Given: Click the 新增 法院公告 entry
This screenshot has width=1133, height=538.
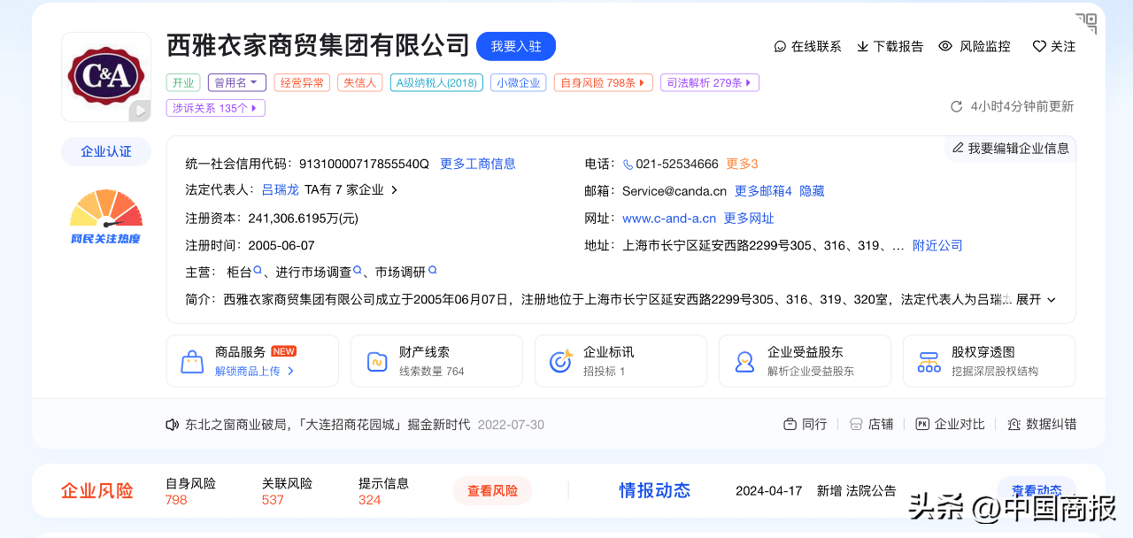Looking at the screenshot, I should [856, 490].
